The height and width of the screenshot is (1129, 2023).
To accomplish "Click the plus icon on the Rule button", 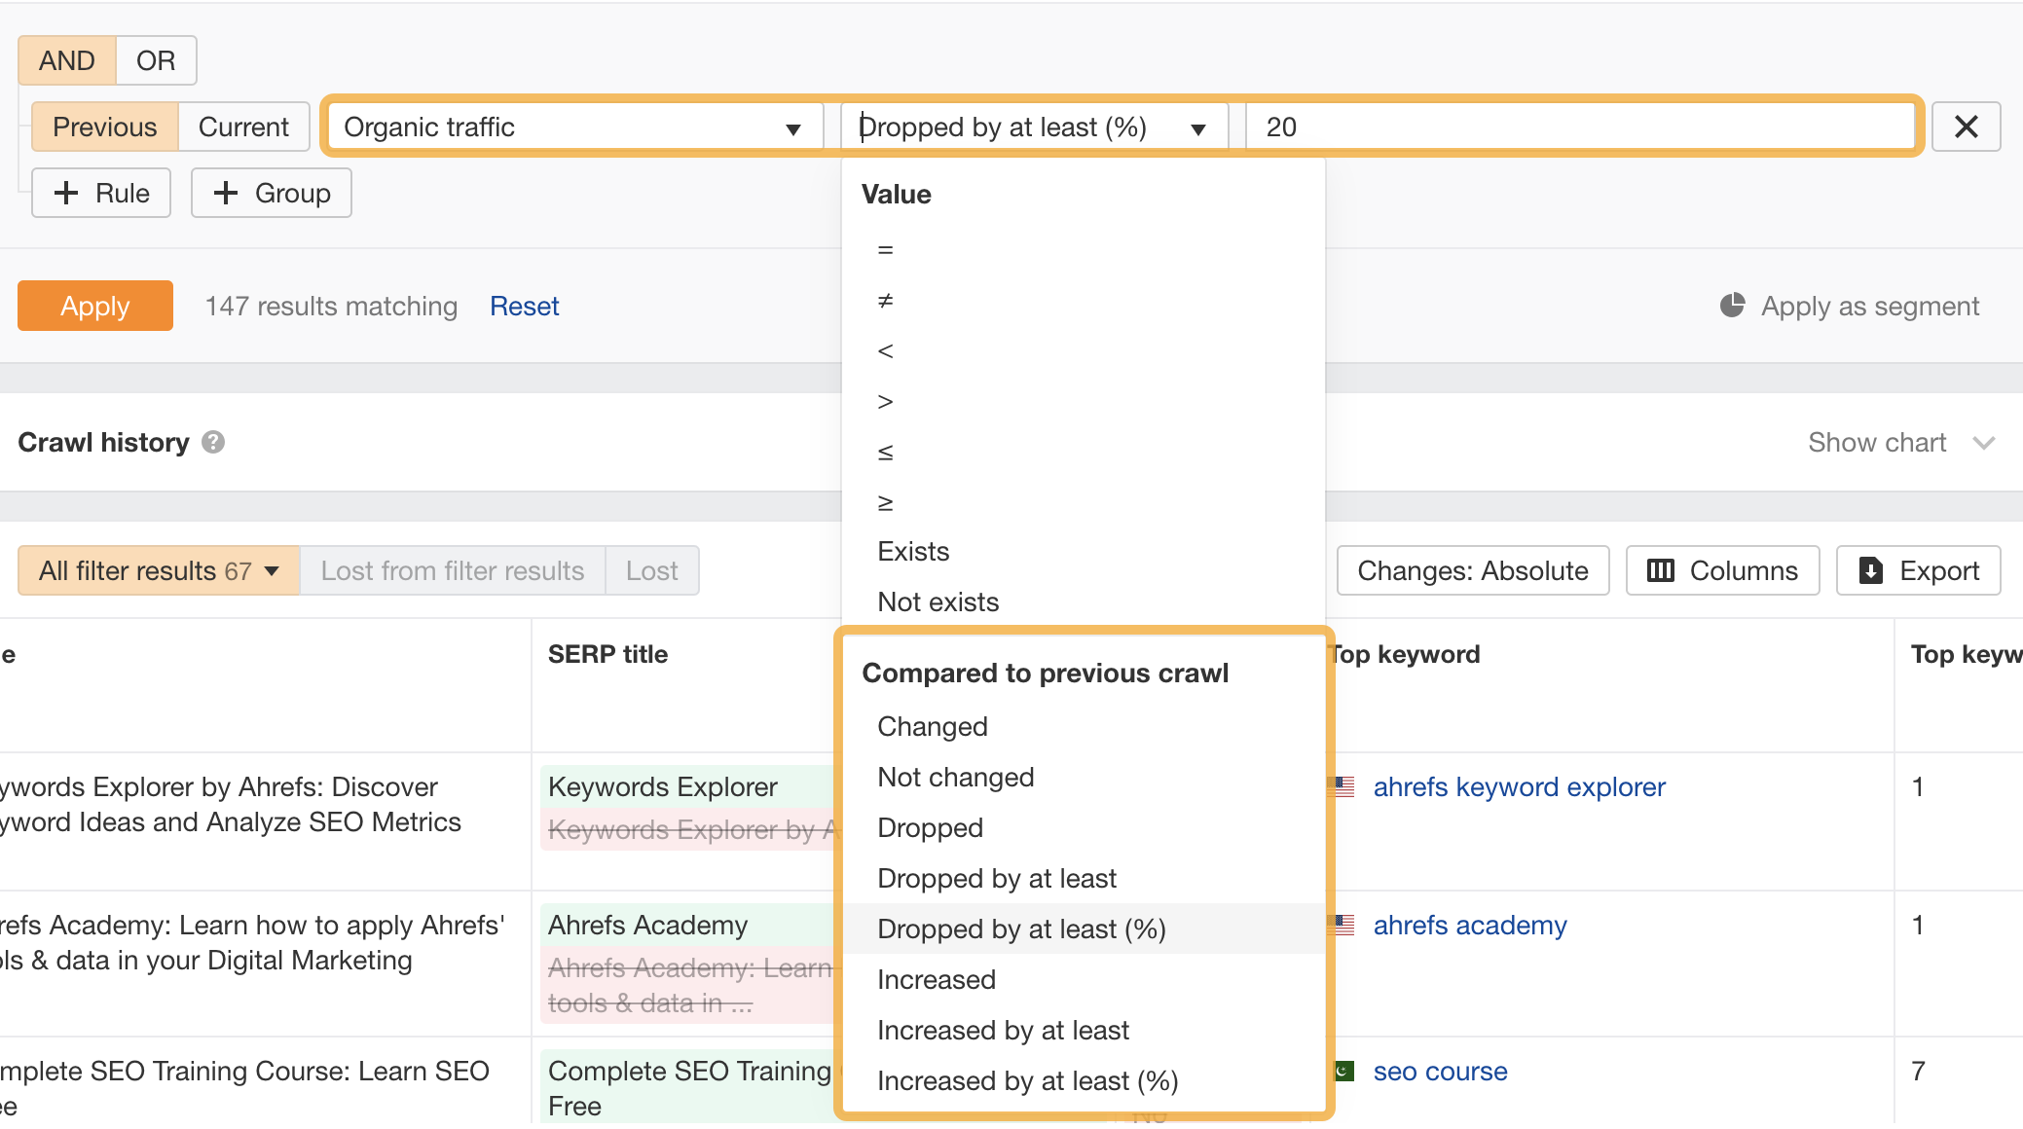I will coord(66,193).
